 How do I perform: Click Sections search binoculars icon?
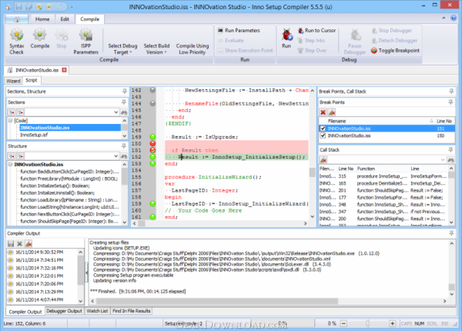pyautogui.click(x=124, y=112)
